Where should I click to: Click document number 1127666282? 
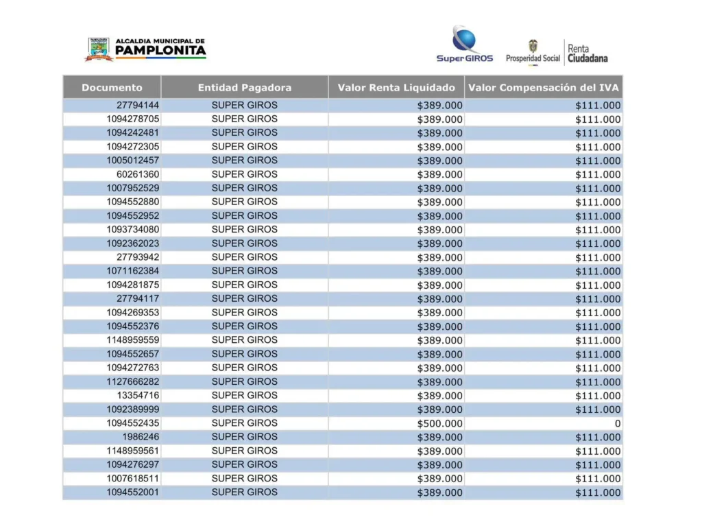click(x=132, y=382)
